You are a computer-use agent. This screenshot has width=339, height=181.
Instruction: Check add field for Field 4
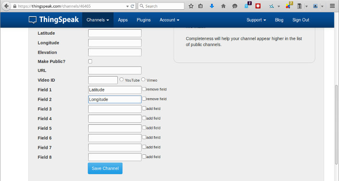(144, 118)
